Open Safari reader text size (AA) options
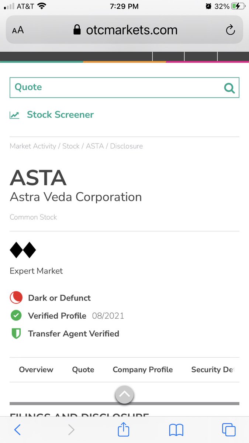This screenshot has height=443, width=249. 18,30
